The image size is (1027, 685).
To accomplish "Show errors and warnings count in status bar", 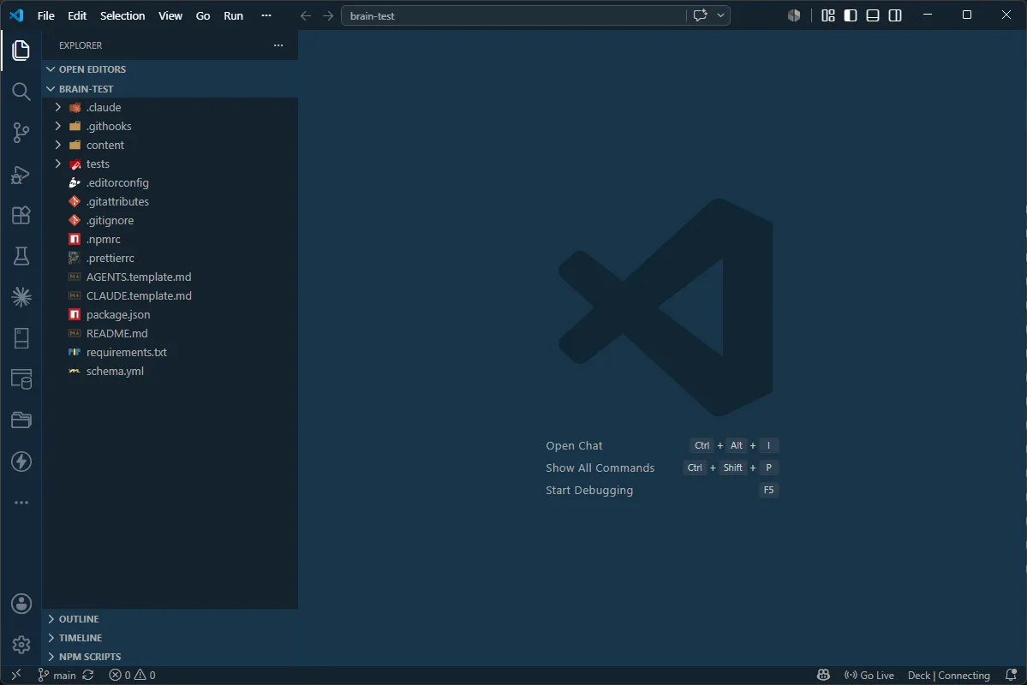I will (x=132, y=676).
